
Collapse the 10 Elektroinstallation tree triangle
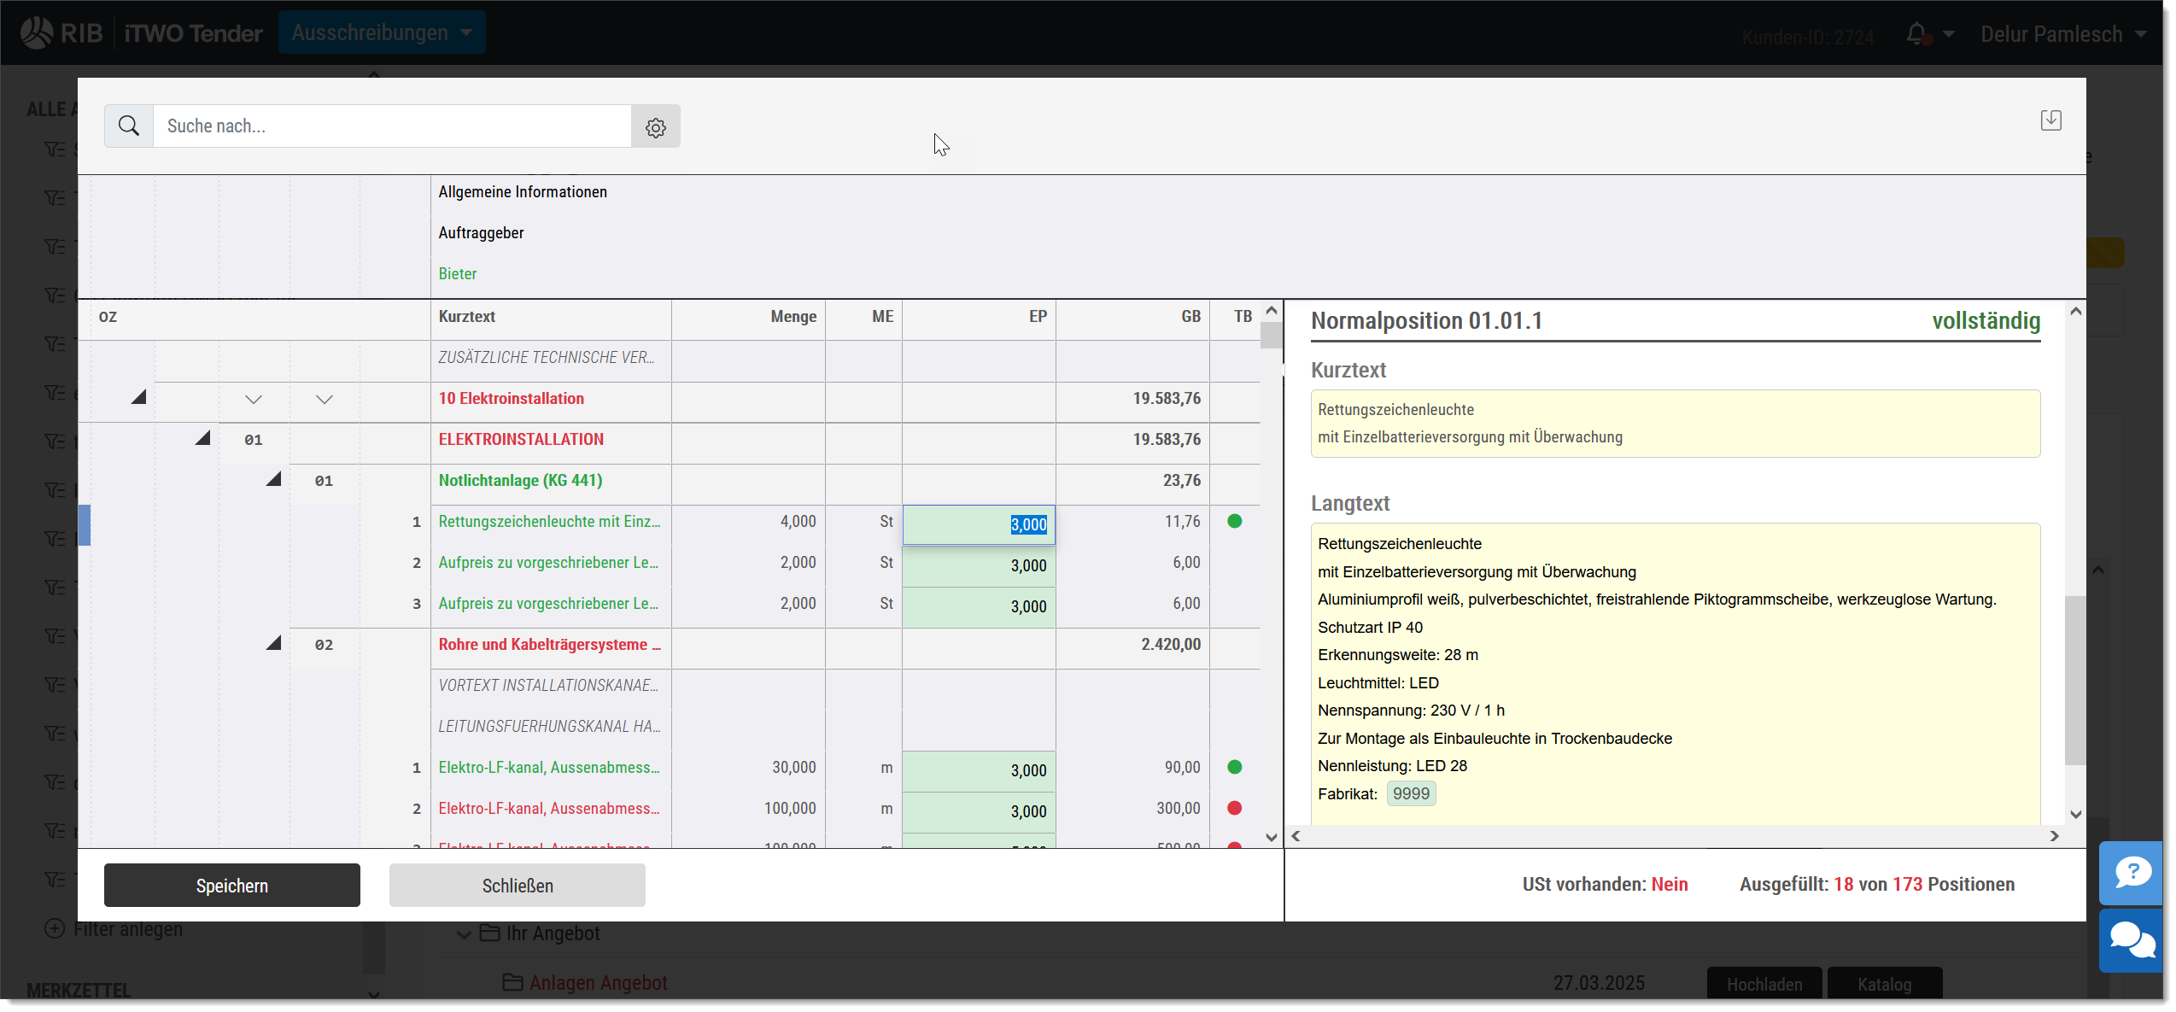tap(138, 397)
